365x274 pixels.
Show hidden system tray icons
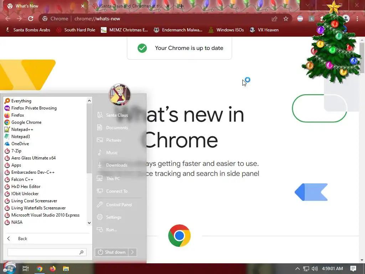click(298, 269)
